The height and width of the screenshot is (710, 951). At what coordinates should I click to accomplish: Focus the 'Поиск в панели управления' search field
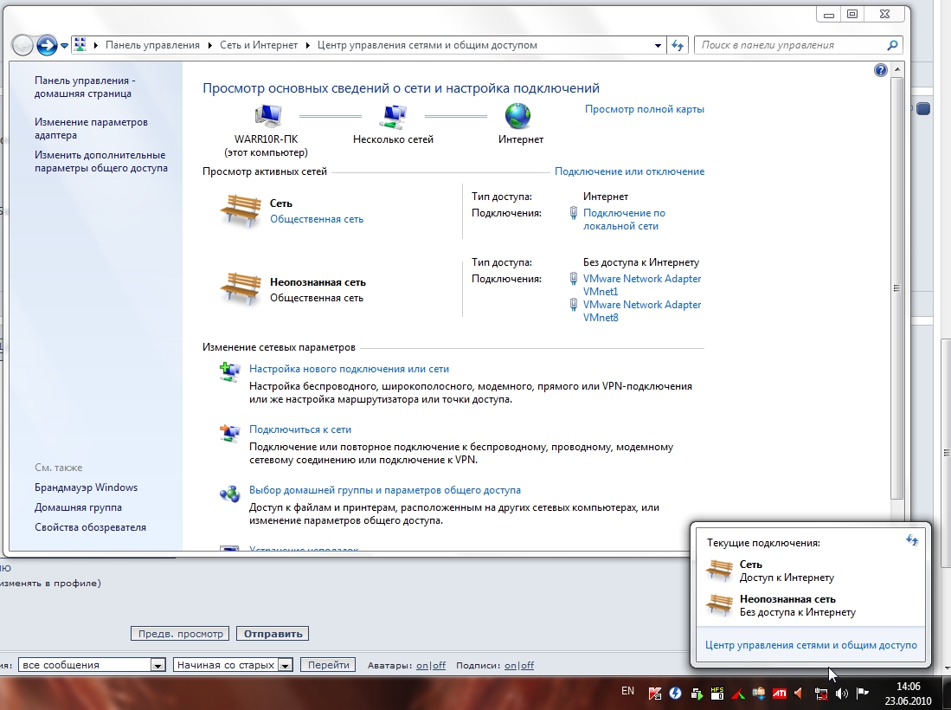click(798, 46)
